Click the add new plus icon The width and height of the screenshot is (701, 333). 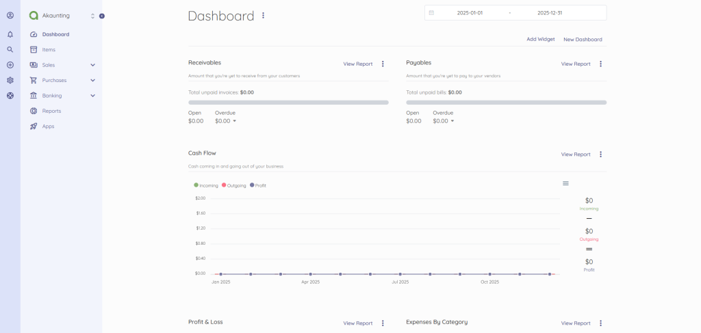pos(10,65)
